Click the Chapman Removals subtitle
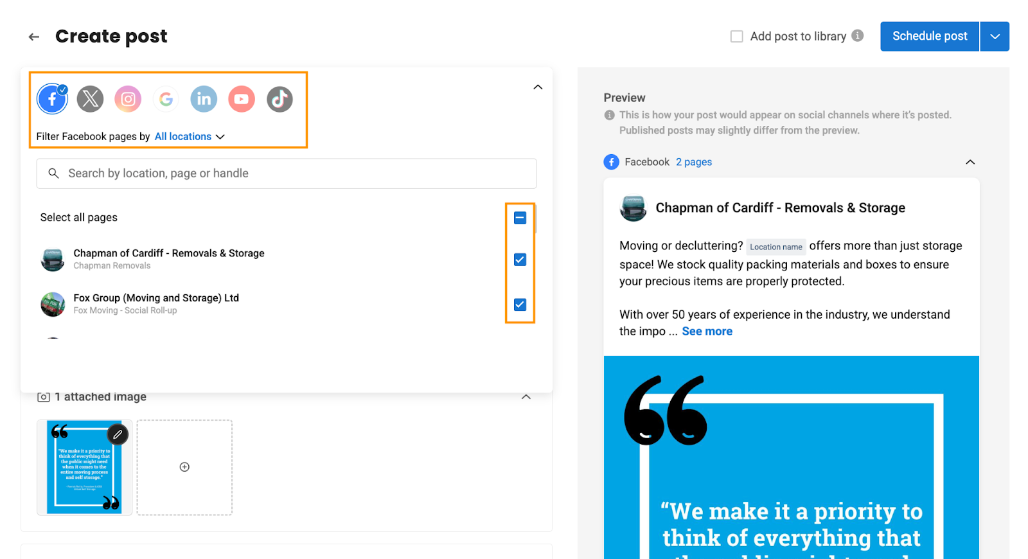Viewport: 1028px width, 559px height. [x=112, y=266]
